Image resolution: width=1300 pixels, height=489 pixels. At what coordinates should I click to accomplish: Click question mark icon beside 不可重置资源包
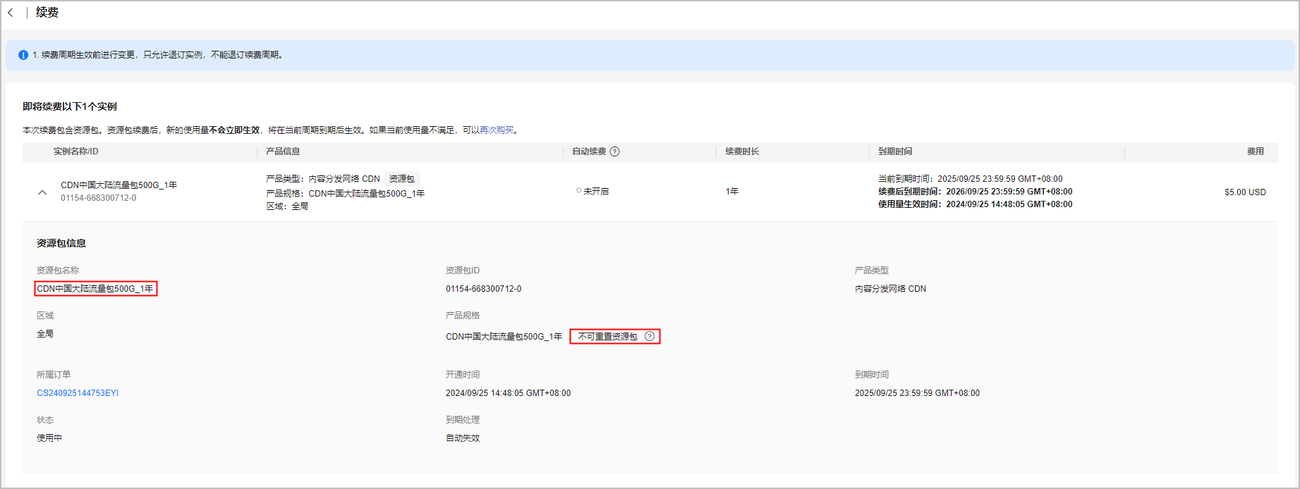click(650, 337)
